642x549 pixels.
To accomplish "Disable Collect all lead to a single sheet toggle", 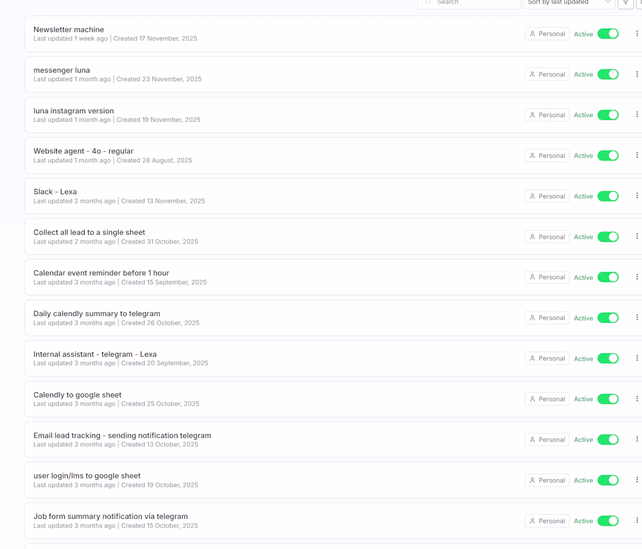I will (608, 237).
